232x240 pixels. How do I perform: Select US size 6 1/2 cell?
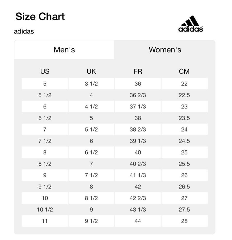pyautogui.click(x=45, y=118)
